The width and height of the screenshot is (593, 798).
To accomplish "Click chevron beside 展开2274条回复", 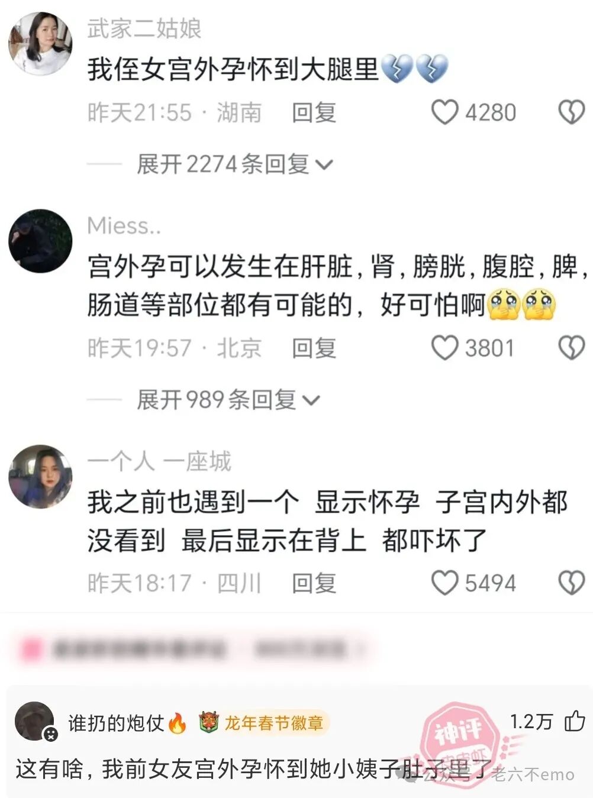I will pyautogui.click(x=324, y=165).
